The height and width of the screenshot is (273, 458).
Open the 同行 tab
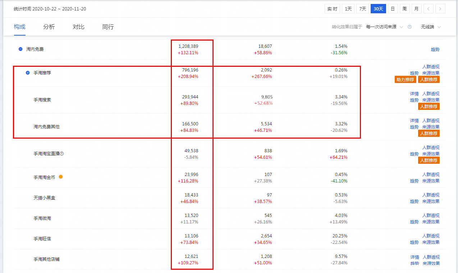pos(108,27)
